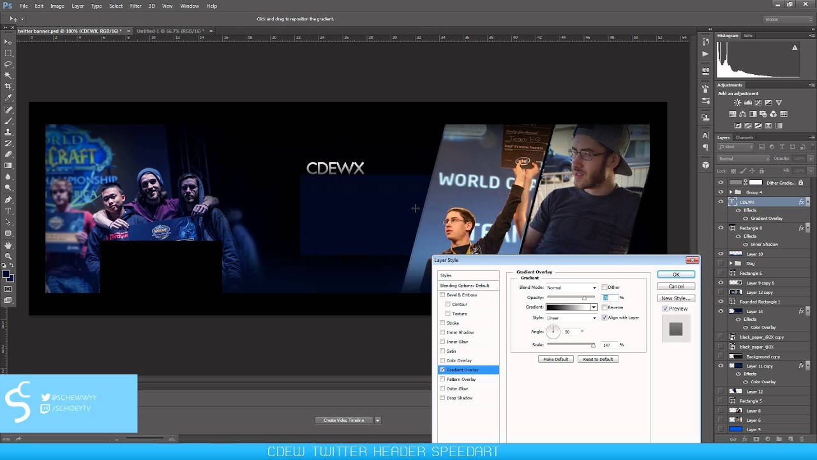817x460 pixels.
Task: Open the layer Kind filter dropdown
Action: click(735, 147)
